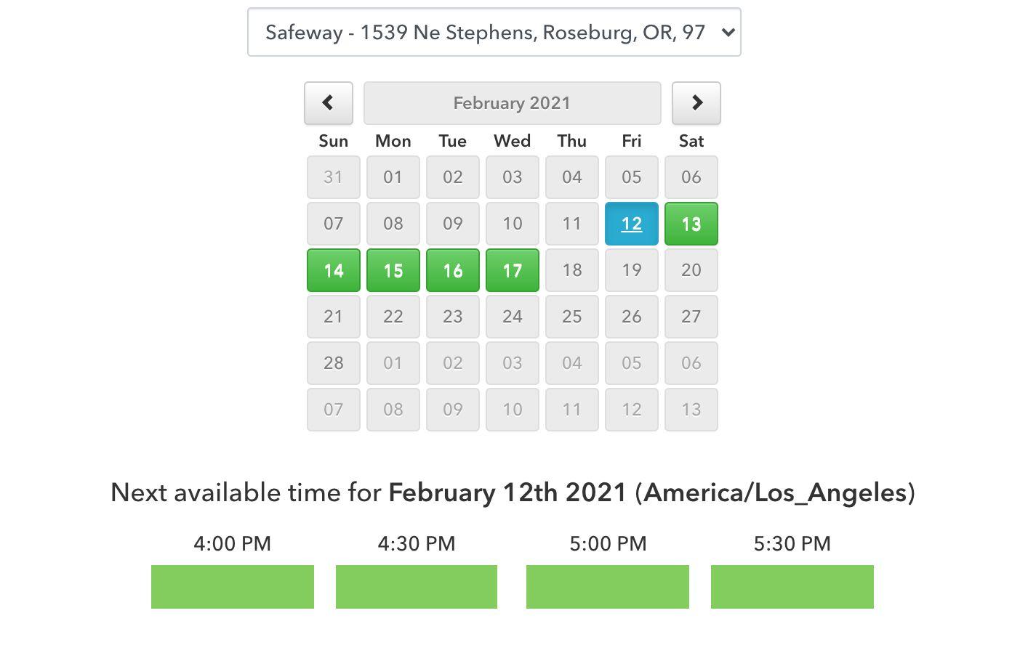Pick available date February 15
The image size is (1012, 645).
coord(393,270)
